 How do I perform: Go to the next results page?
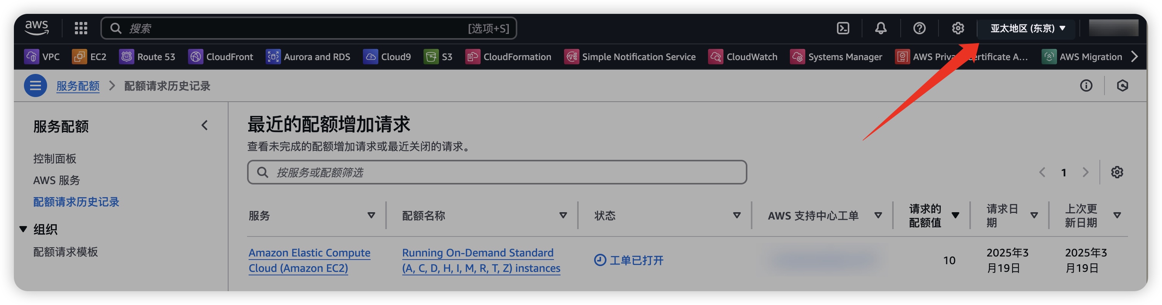coord(1085,172)
